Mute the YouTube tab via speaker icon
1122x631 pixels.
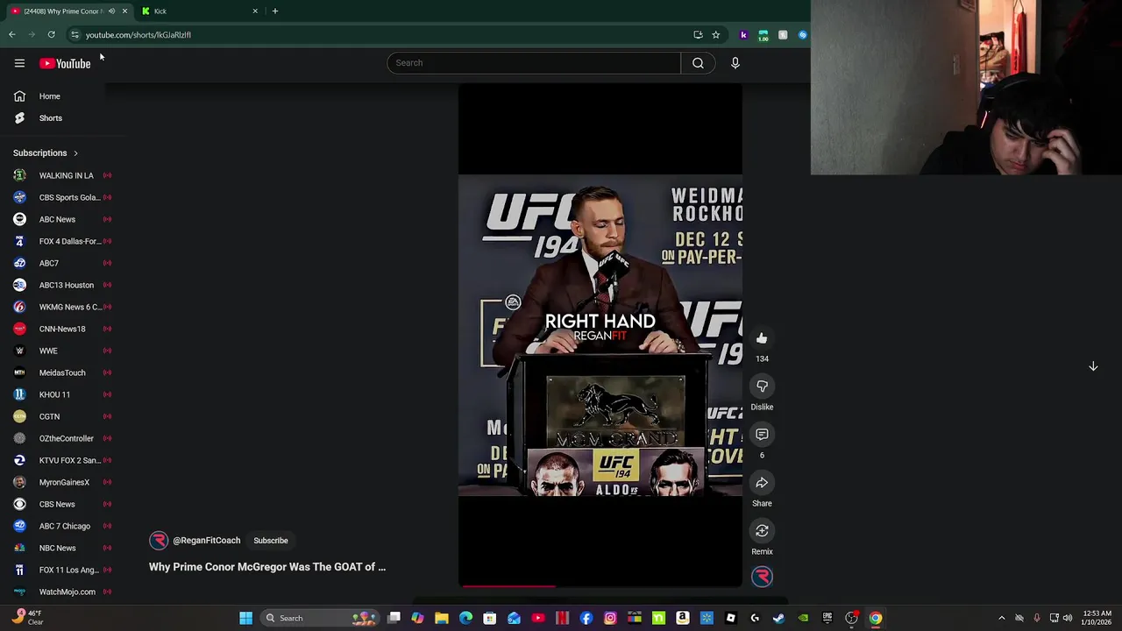pyautogui.click(x=111, y=11)
